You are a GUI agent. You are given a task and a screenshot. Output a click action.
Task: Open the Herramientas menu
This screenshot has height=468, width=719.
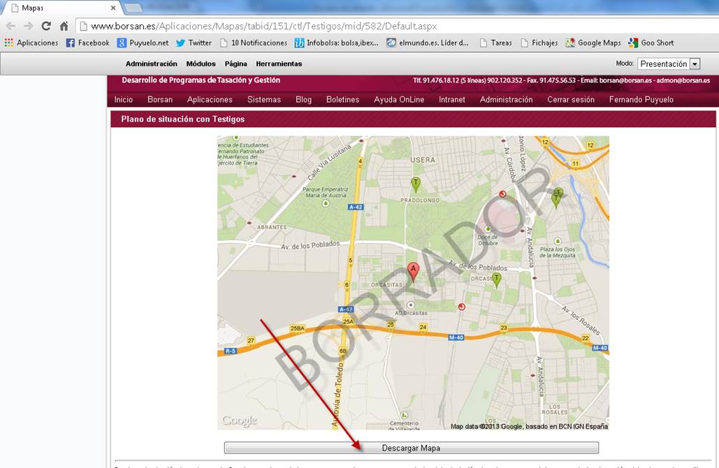tap(279, 64)
